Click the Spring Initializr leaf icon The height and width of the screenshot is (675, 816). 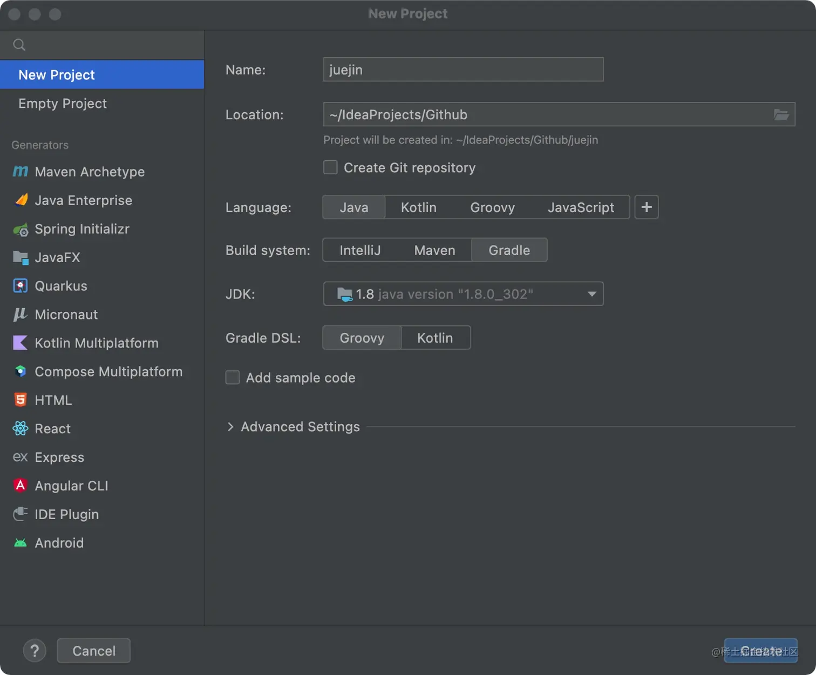pyautogui.click(x=21, y=229)
